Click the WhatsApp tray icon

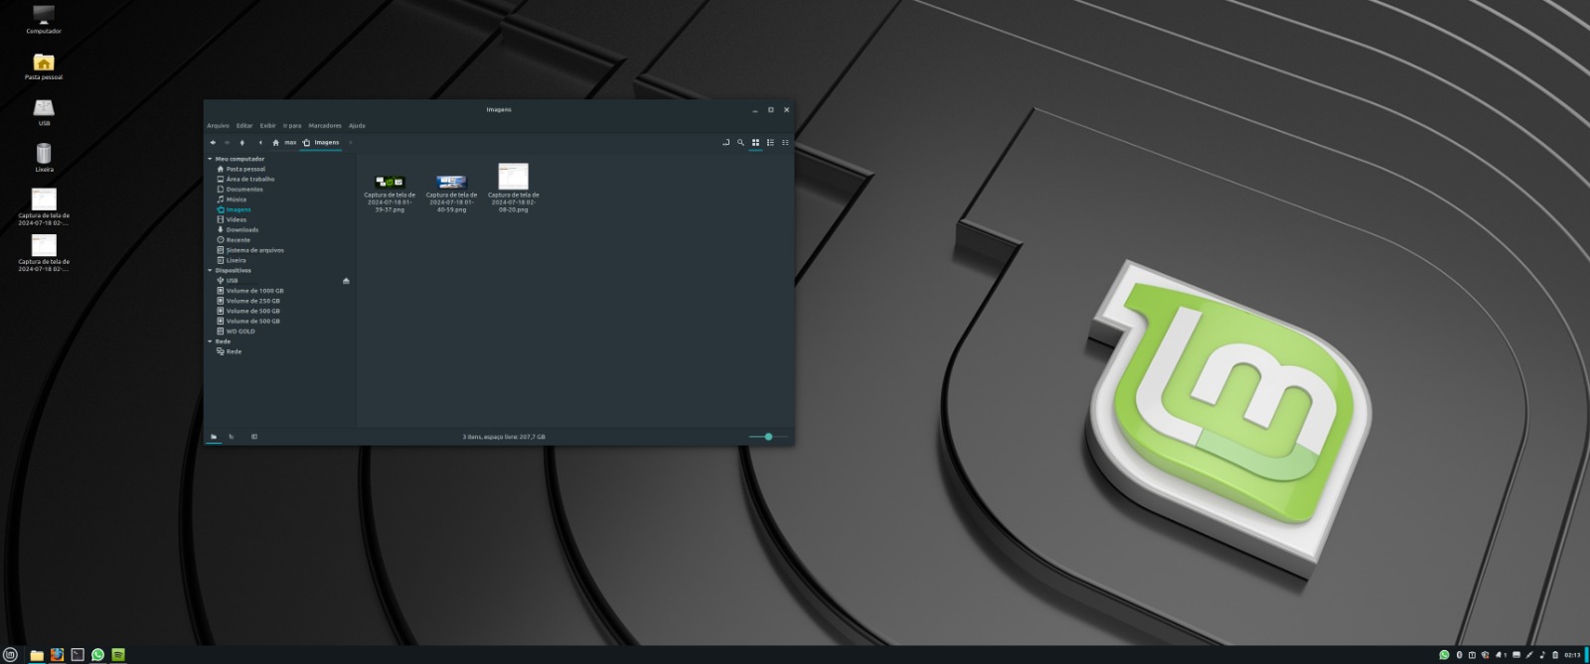tap(1444, 655)
